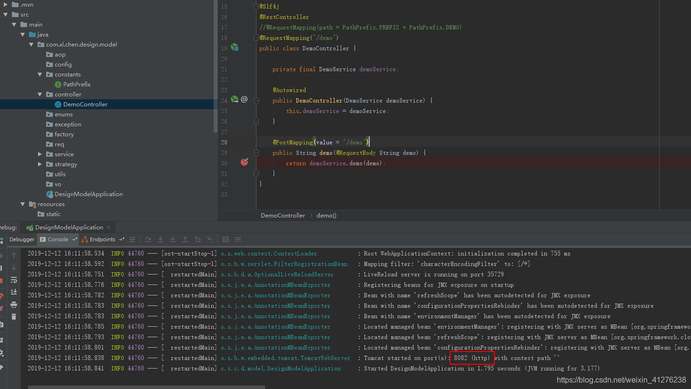Clear console with the trash icon
Screen dimensions: 691x389
click(x=14, y=317)
